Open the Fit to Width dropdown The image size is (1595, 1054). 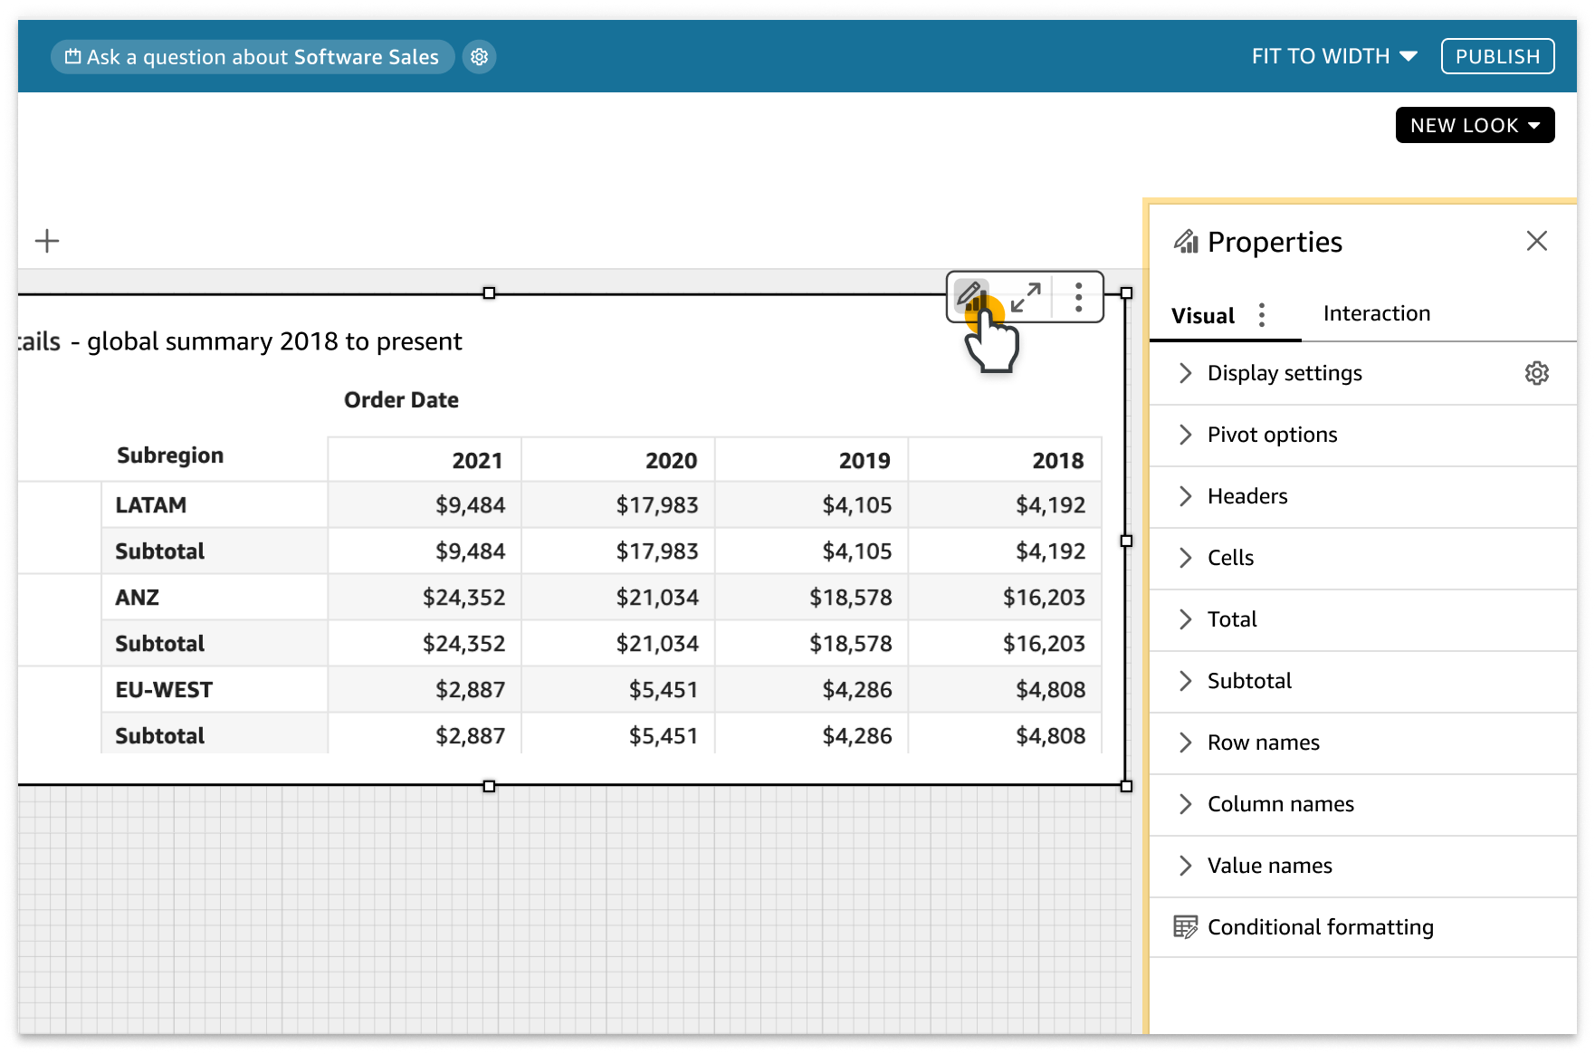pyautogui.click(x=1333, y=56)
